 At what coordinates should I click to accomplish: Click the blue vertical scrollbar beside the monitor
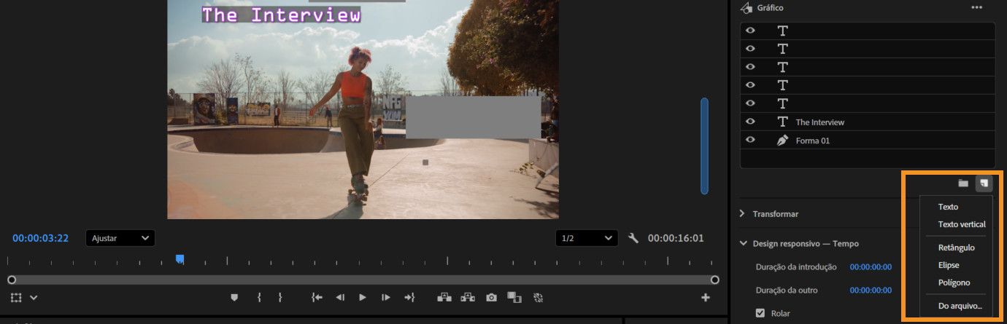tap(704, 146)
